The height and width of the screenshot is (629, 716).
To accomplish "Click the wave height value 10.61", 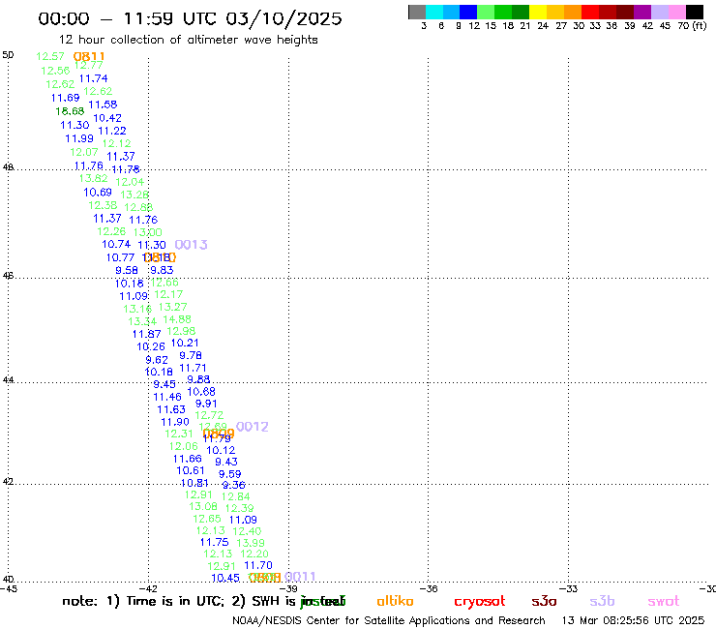I will [x=191, y=471].
